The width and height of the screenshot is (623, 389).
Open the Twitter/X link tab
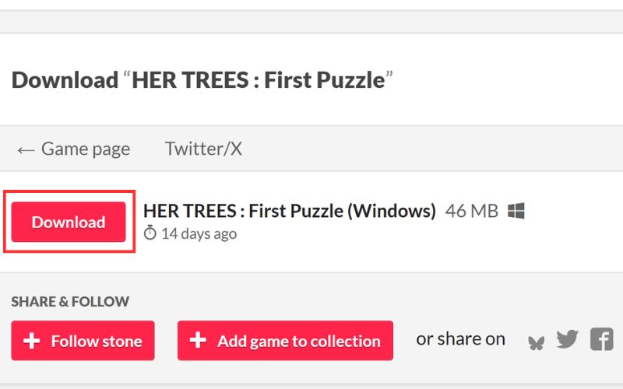point(203,149)
